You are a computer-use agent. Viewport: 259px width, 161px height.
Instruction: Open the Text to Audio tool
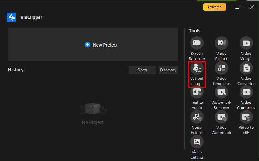coord(197,92)
